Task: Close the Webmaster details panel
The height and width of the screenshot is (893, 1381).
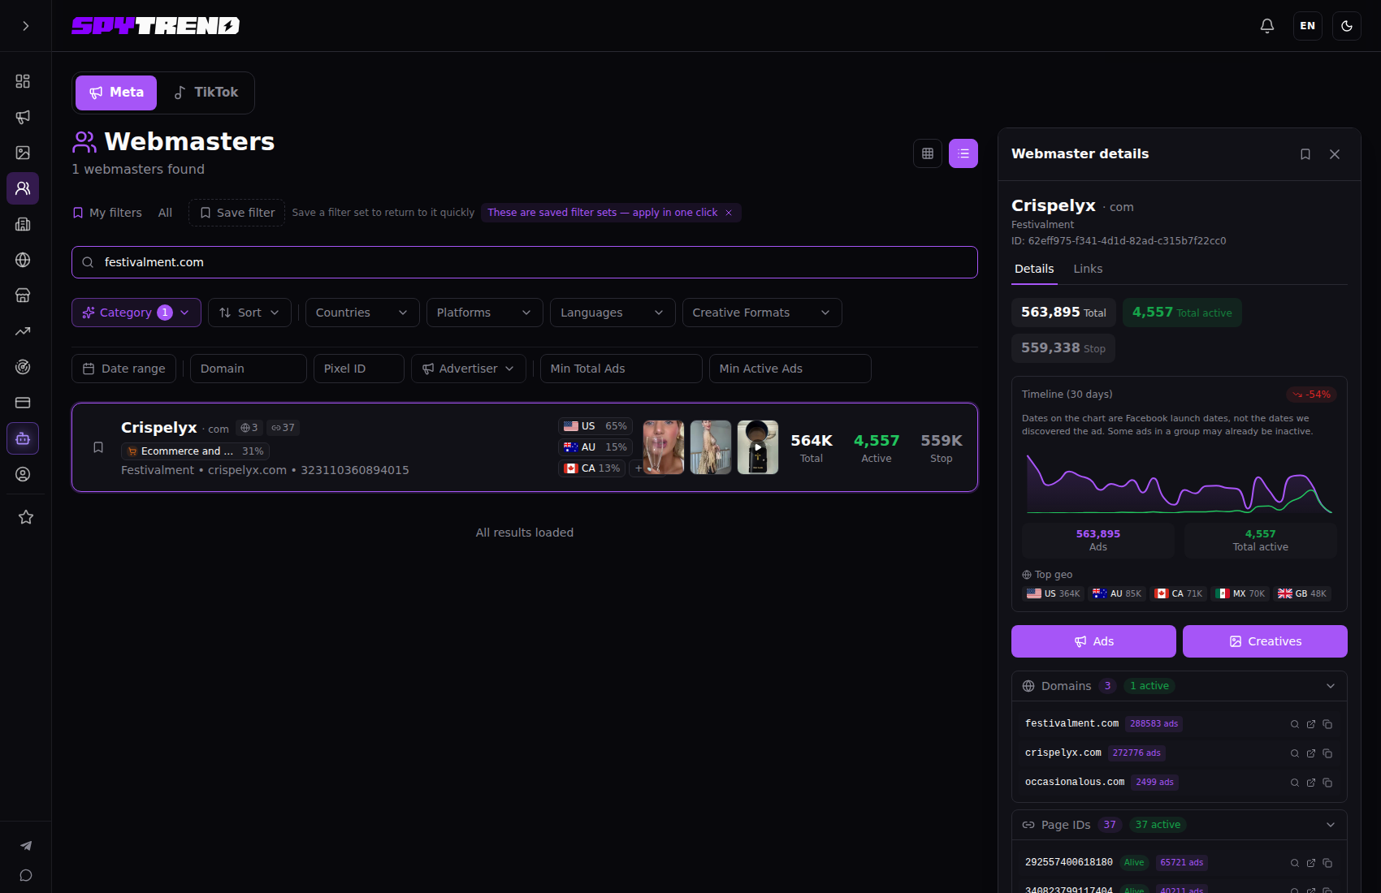Action: [x=1335, y=154]
